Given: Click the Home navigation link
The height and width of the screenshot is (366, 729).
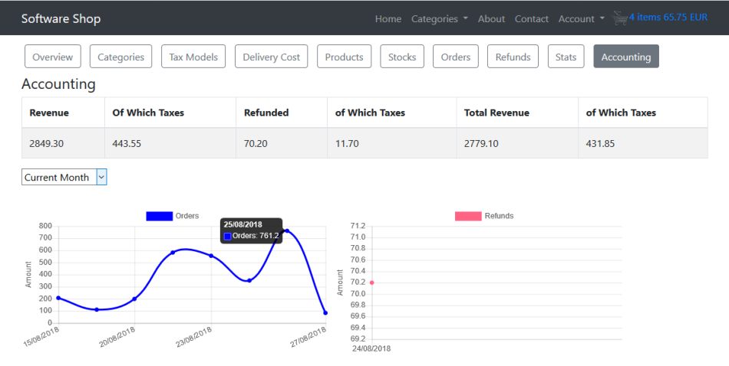Looking at the screenshot, I should [388, 19].
